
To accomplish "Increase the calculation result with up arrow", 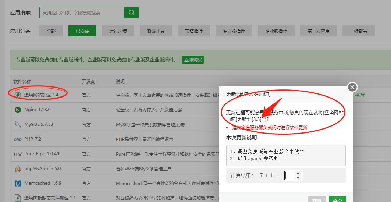I will tap(298, 173).
